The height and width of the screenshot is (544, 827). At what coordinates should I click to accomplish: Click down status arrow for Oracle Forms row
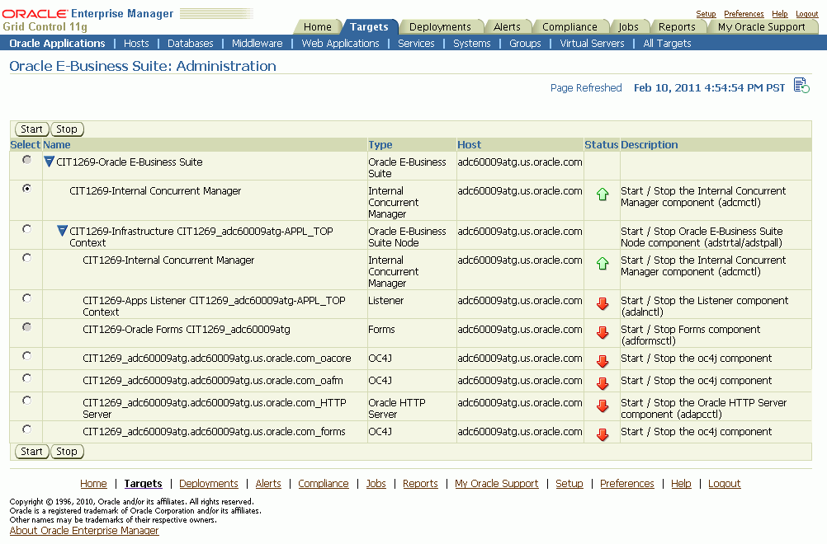pos(603,333)
